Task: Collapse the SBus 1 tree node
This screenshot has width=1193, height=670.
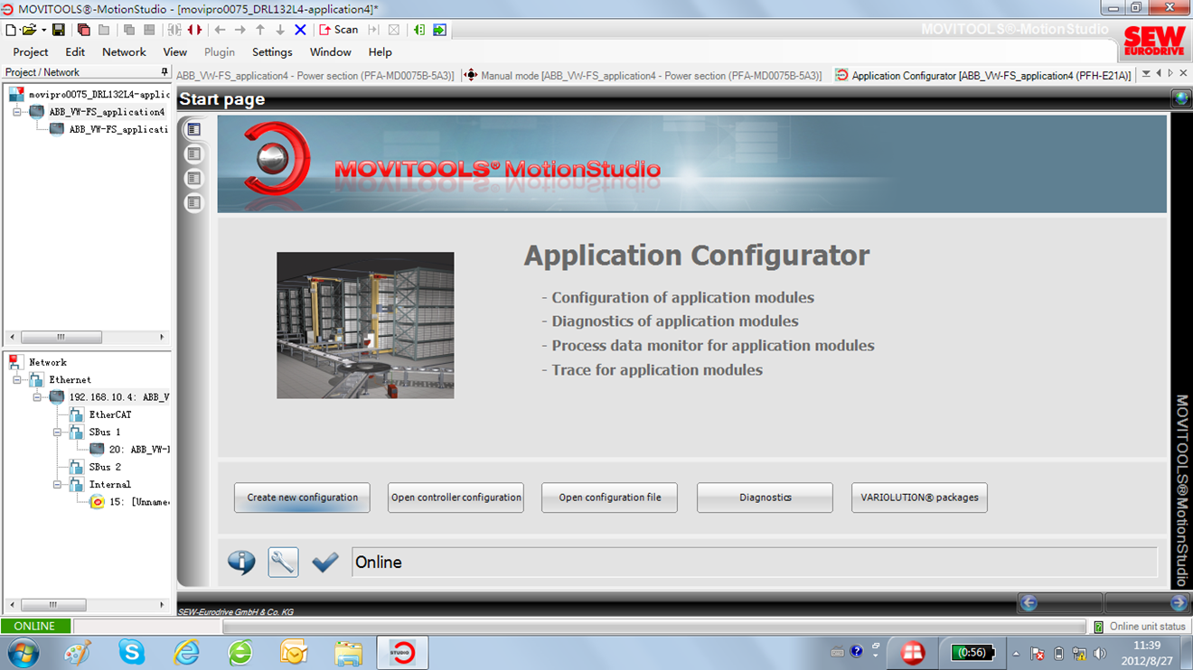Action: [57, 433]
